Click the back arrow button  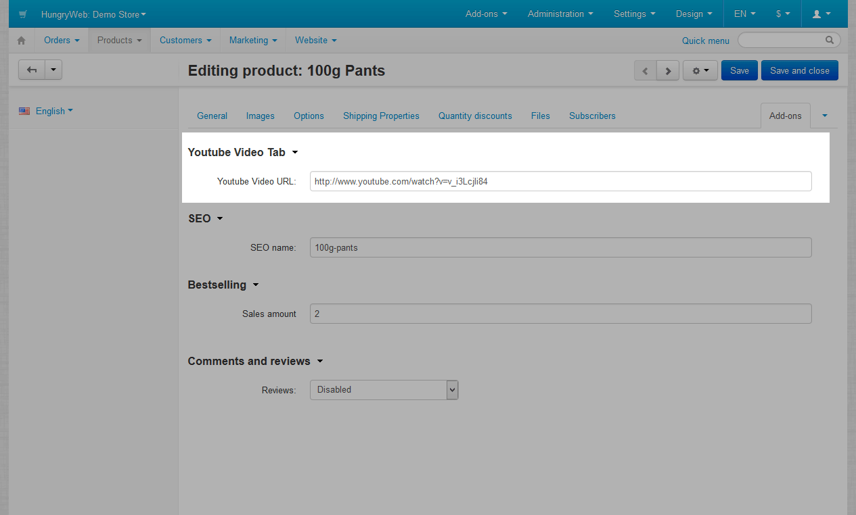(32, 70)
